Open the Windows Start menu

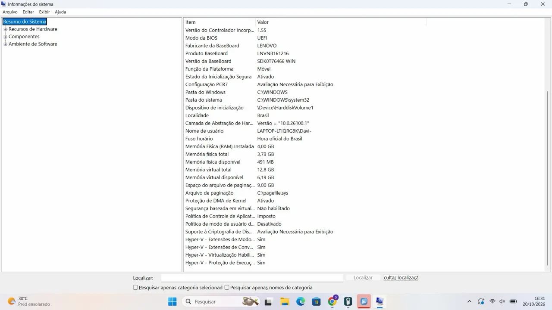coord(172,301)
